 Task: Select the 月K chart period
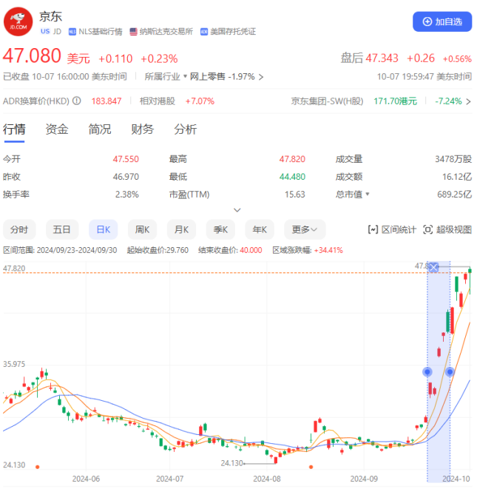[181, 229]
